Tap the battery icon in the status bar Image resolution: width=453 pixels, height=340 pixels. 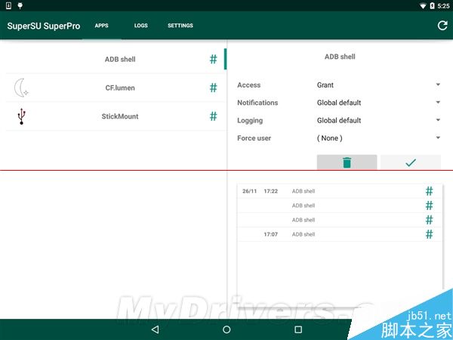pos(432,6)
